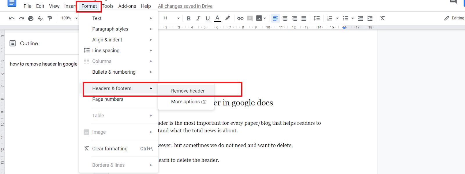Toggle bold formatting
The image size is (465, 174).
(x=189, y=18)
